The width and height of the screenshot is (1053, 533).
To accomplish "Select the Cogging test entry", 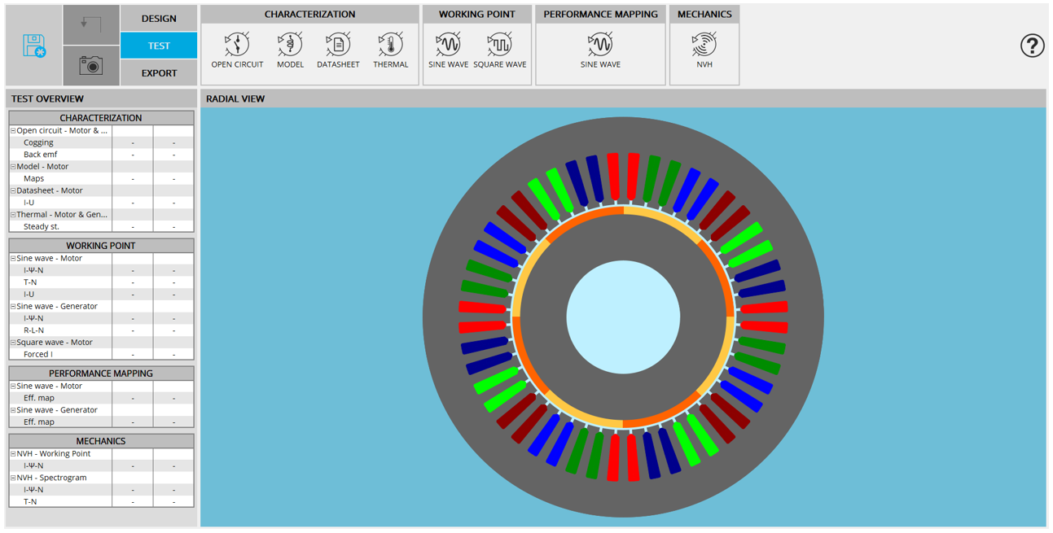I will [38, 142].
